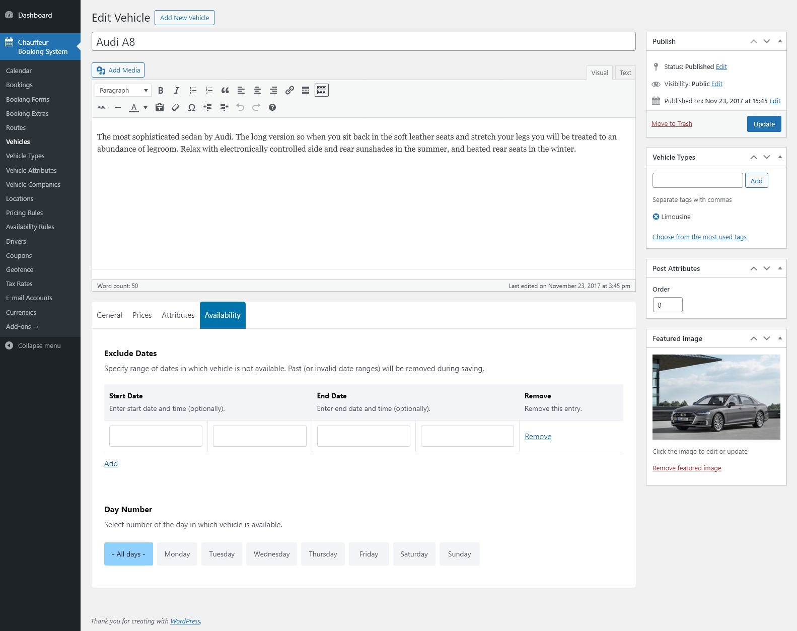This screenshot has height=631, width=797.
Task: Click the Collapse menu arrow icon
Action: [9, 345]
